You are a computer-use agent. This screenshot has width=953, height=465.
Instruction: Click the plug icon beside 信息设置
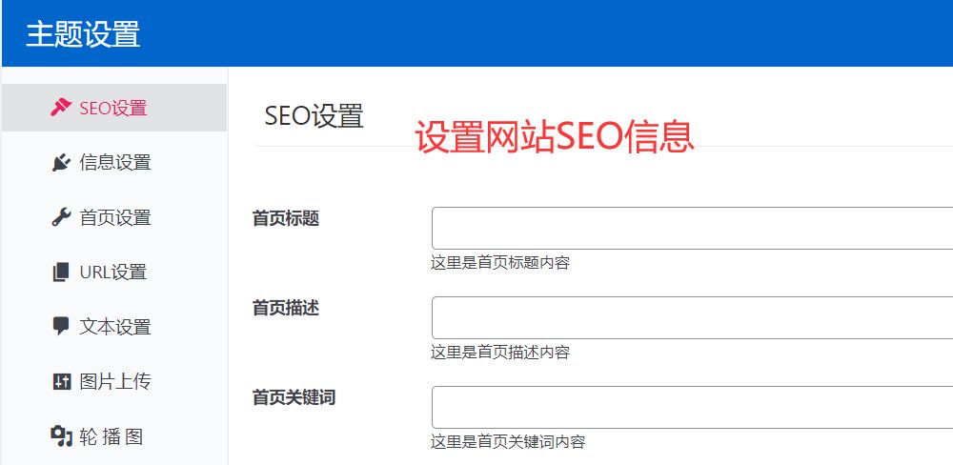pos(61,163)
